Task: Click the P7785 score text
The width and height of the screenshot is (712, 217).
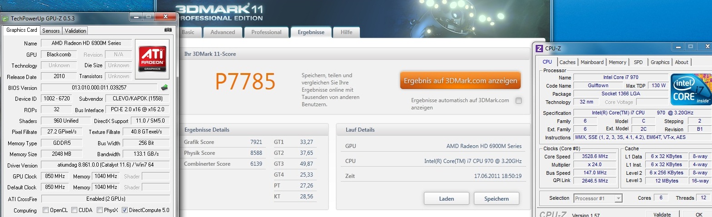Action: tap(245, 82)
